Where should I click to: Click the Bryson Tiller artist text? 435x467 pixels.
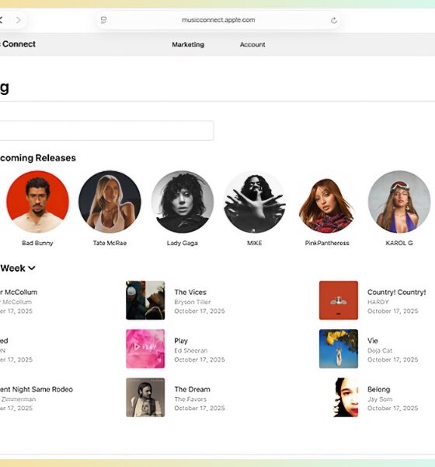[193, 302]
